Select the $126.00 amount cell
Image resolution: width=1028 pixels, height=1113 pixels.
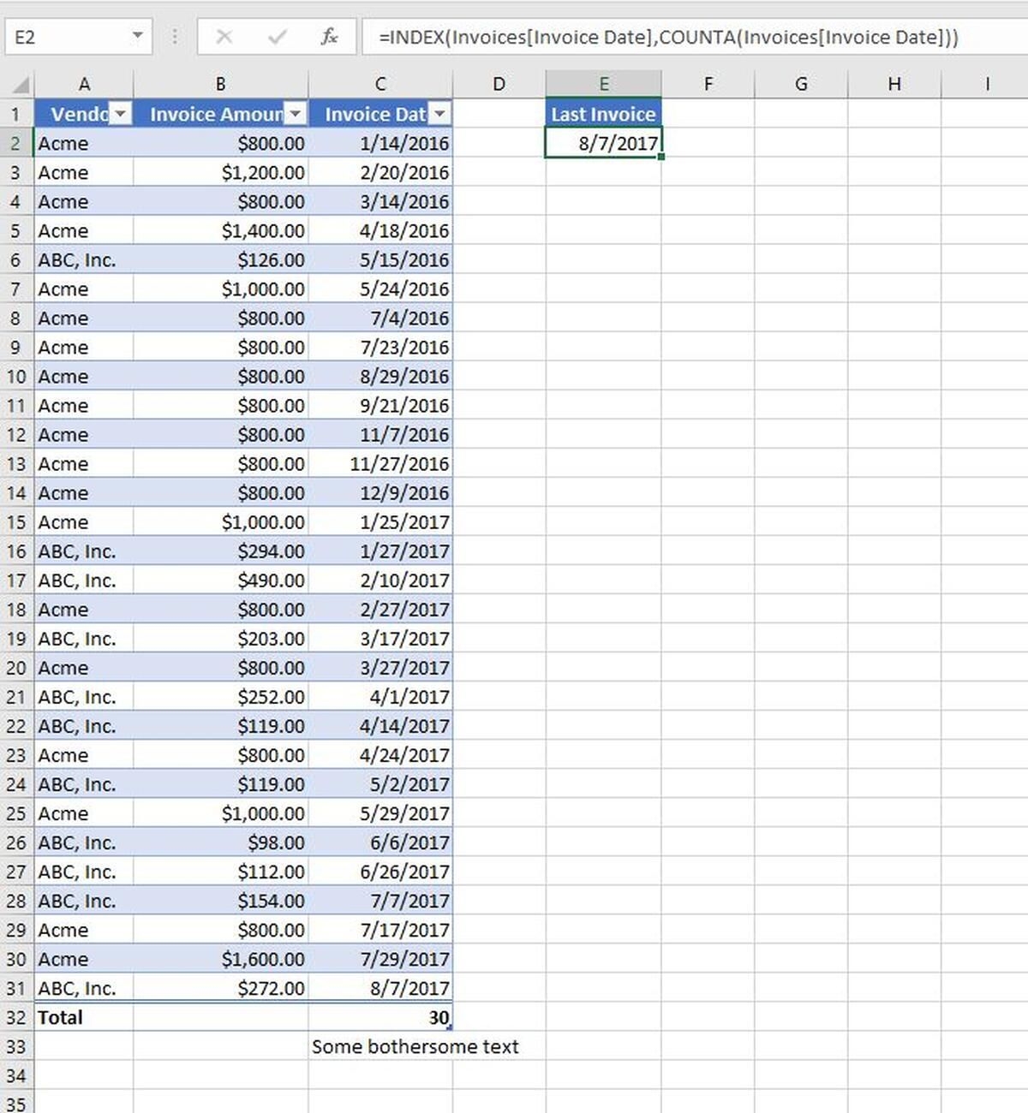(x=220, y=259)
